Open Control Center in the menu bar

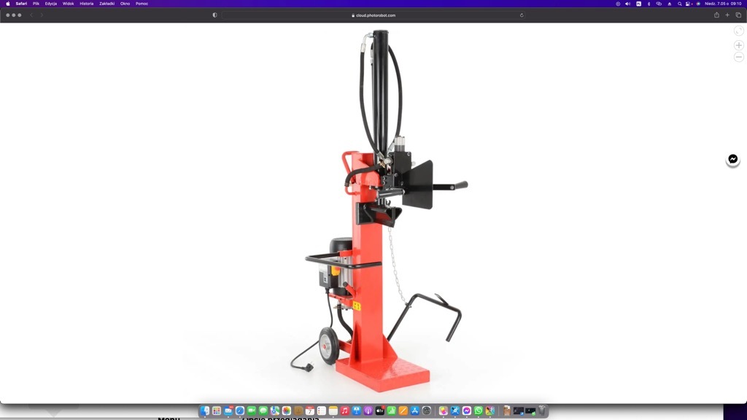click(x=689, y=4)
